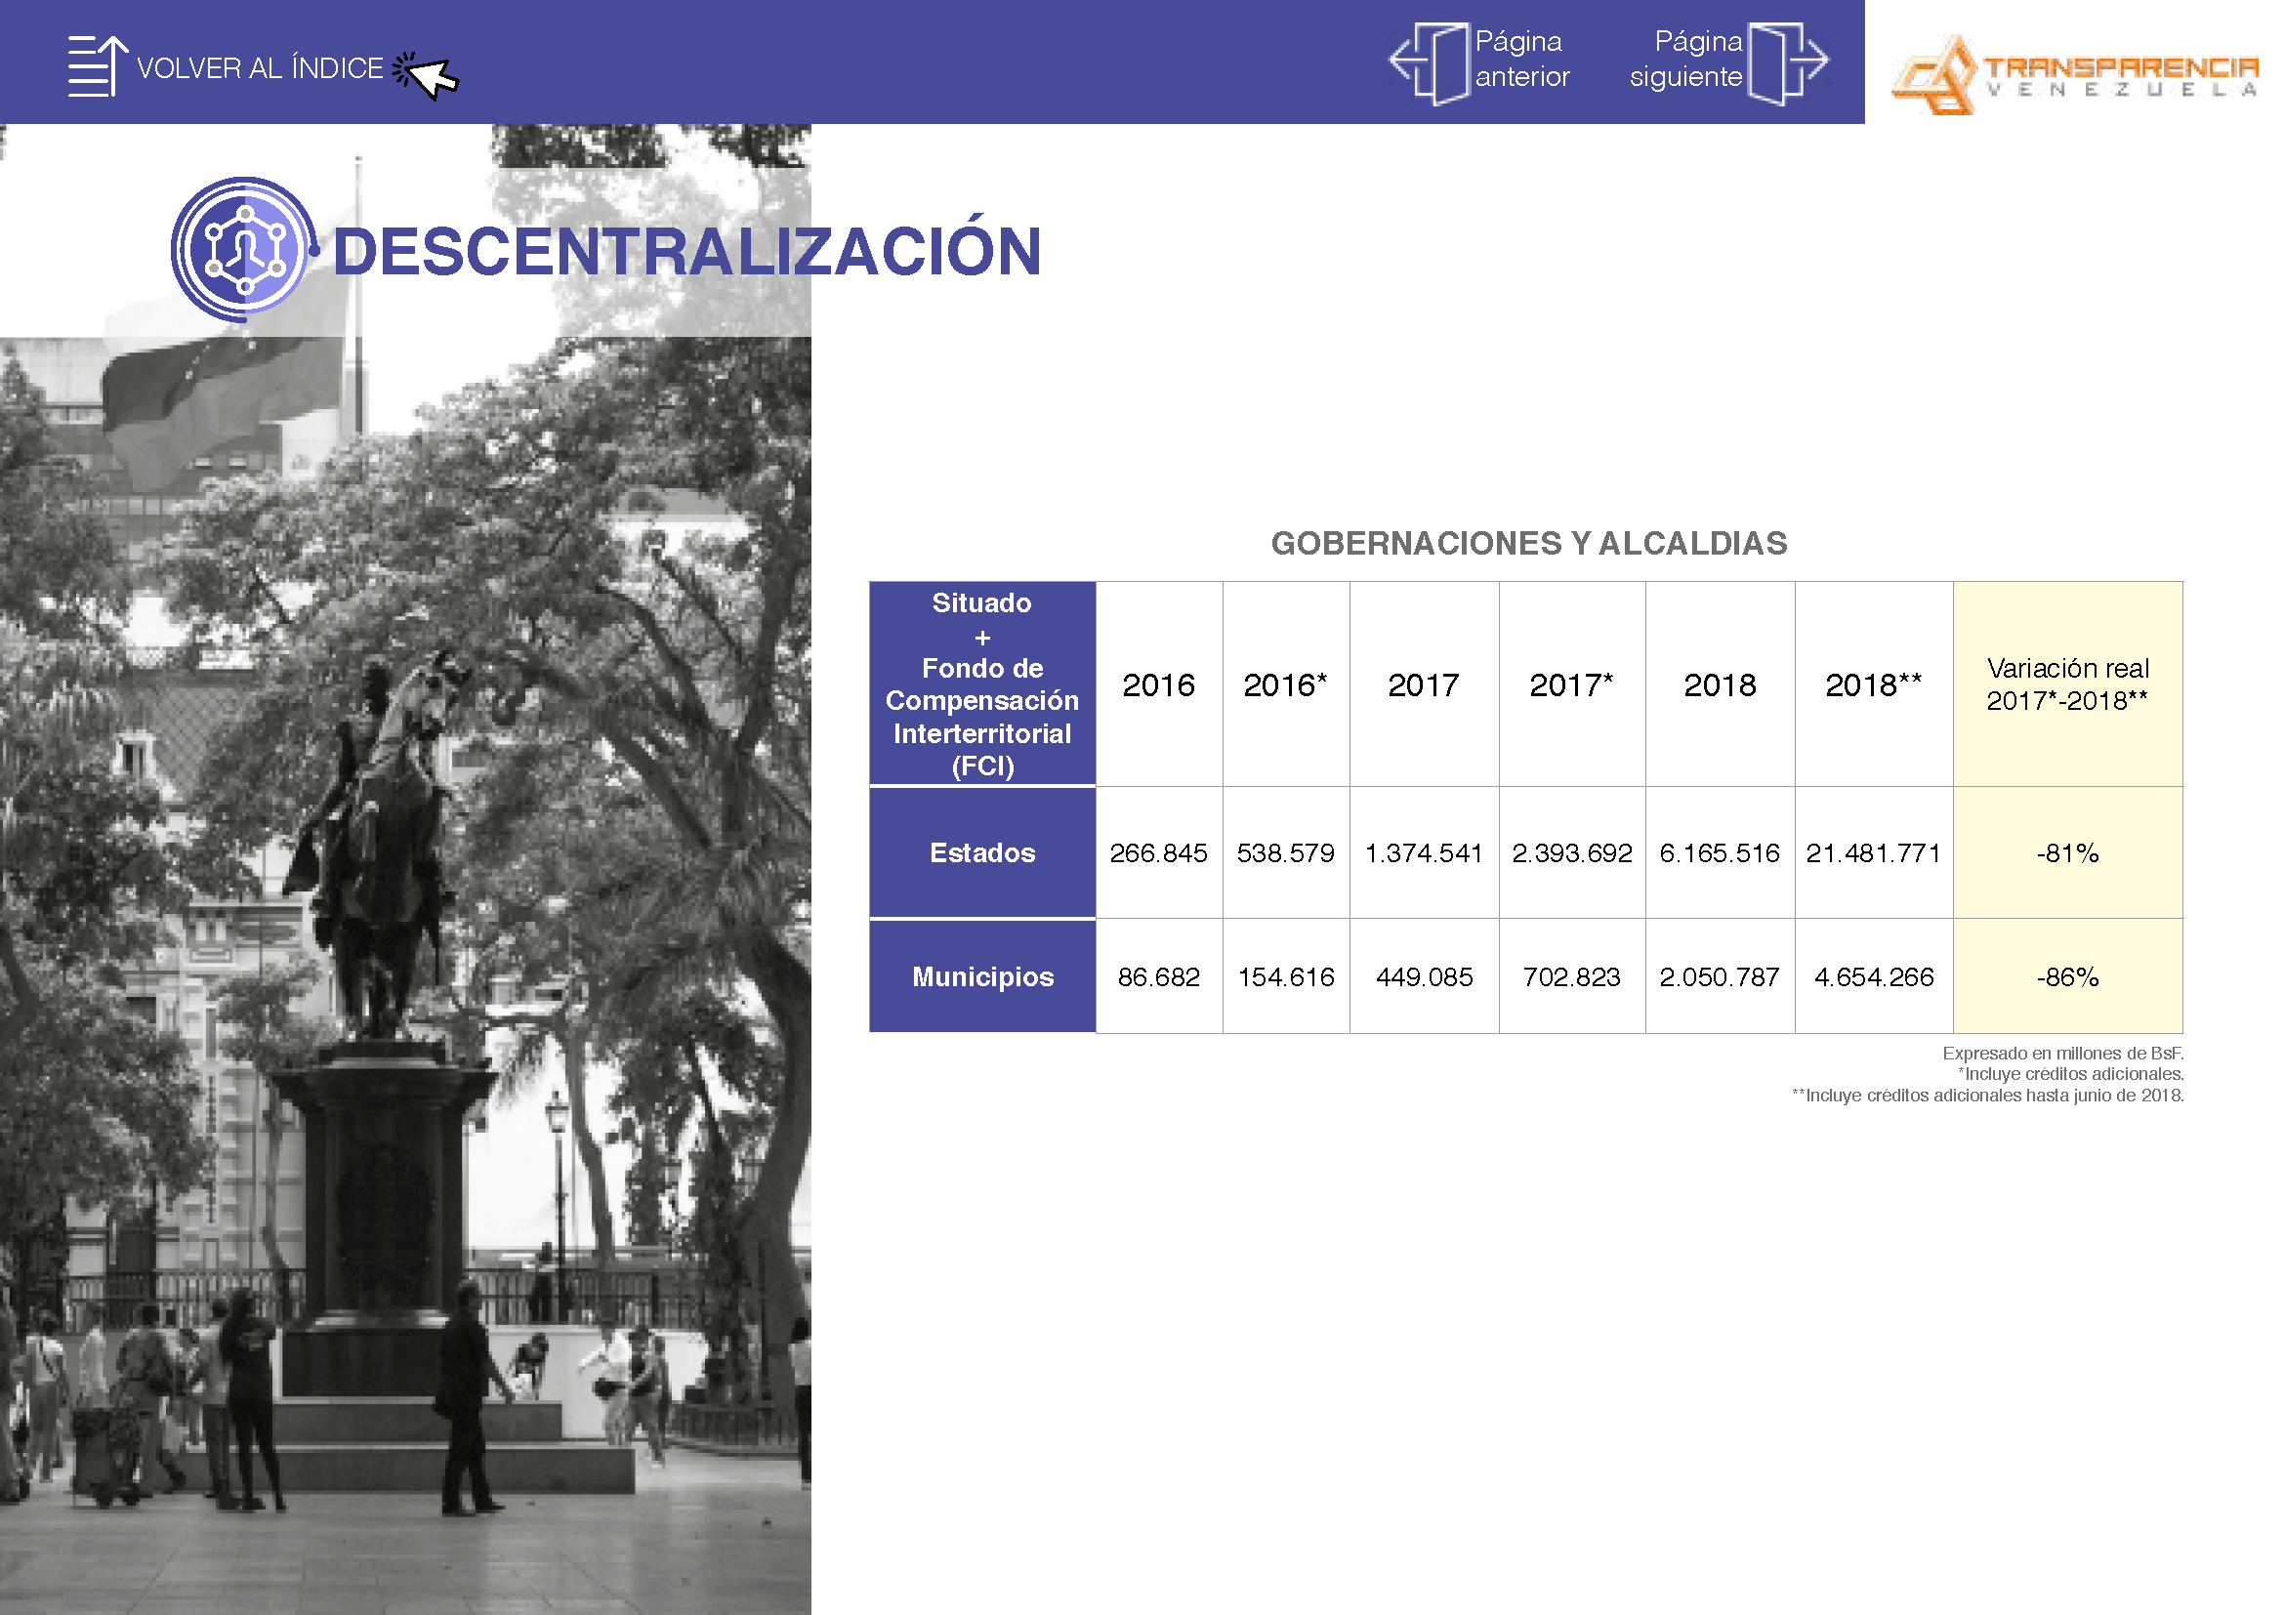The height and width of the screenshot is (1615, 2284).
Task: Click the previous page door-arrow icon
Action: [1430, 62]
